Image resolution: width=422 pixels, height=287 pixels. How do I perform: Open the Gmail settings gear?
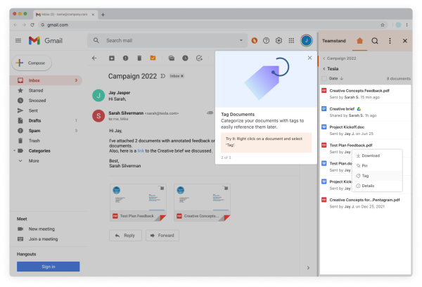(279, 41)
